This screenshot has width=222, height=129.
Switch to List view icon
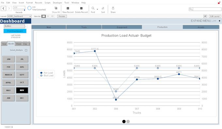(48, 16)
